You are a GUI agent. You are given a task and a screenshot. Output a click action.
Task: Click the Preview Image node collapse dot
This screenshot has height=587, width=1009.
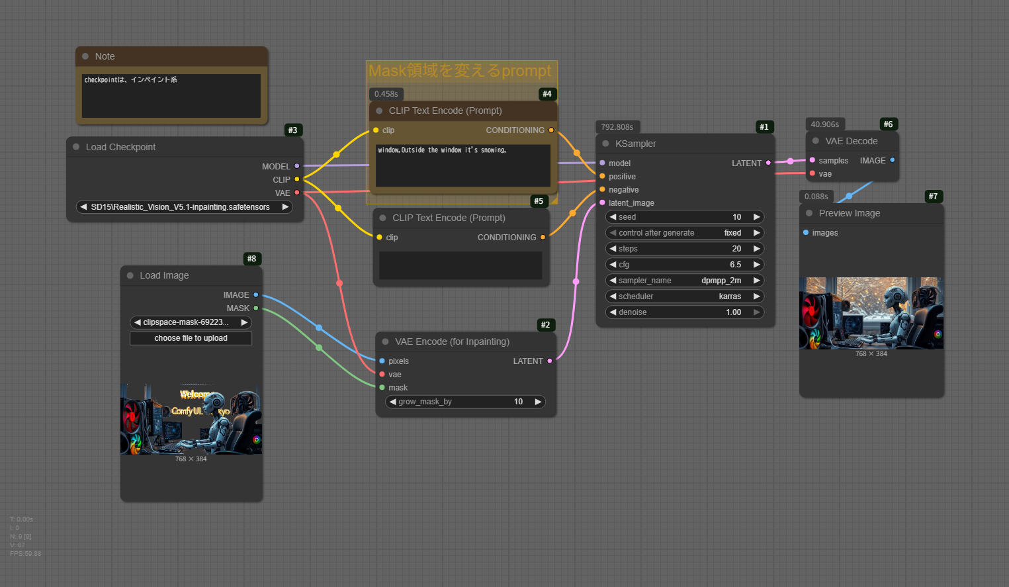click(809, 213)
